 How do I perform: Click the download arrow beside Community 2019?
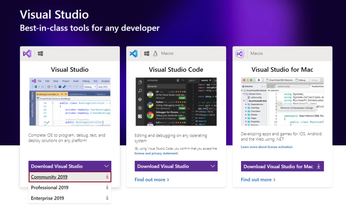point(107,176)
